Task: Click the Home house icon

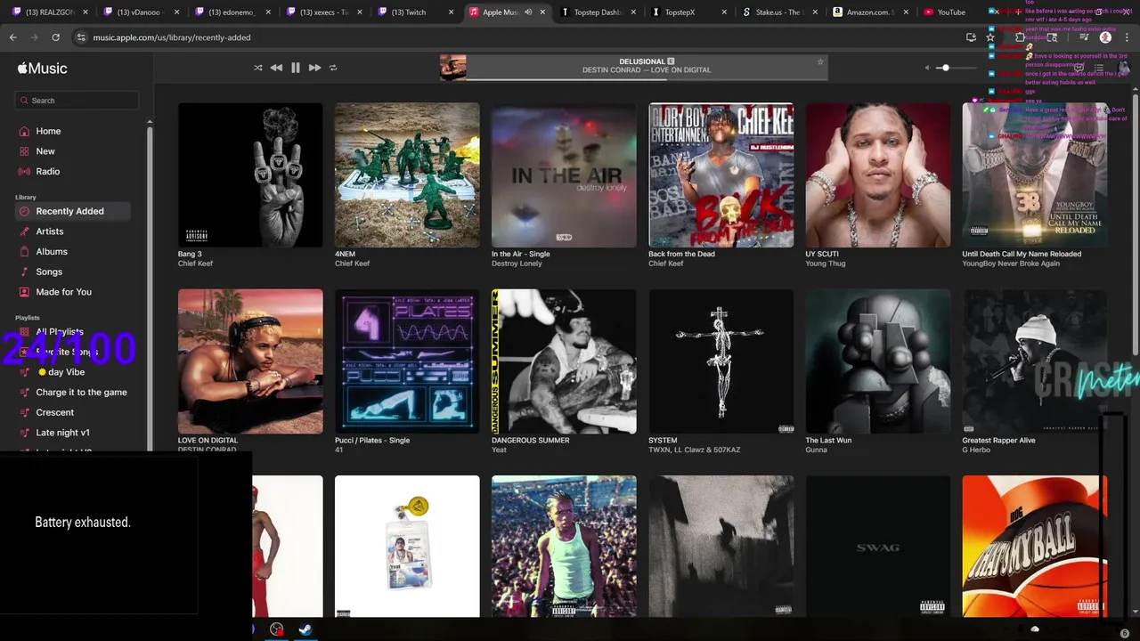Action: click(25, 131)
